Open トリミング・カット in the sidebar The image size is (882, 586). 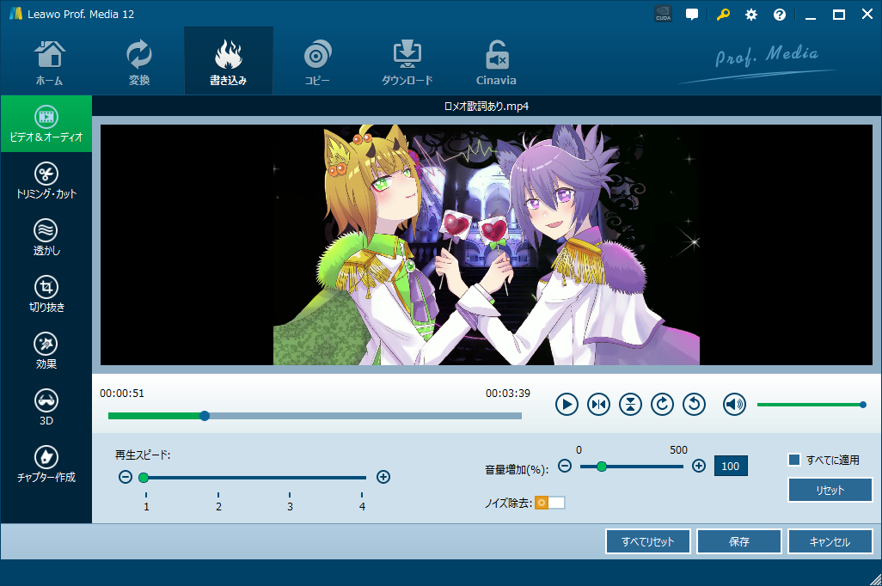click(46, 181)
